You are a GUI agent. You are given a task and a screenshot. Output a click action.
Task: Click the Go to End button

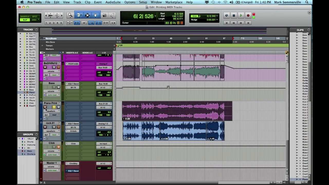click(x=248, y=23)
